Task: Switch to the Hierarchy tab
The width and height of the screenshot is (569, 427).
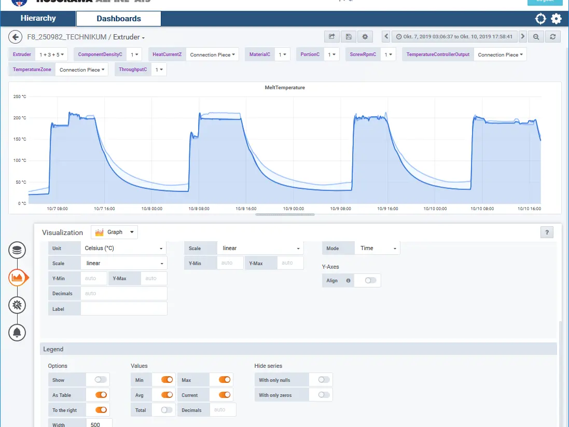Action: (x=38, y=19)
